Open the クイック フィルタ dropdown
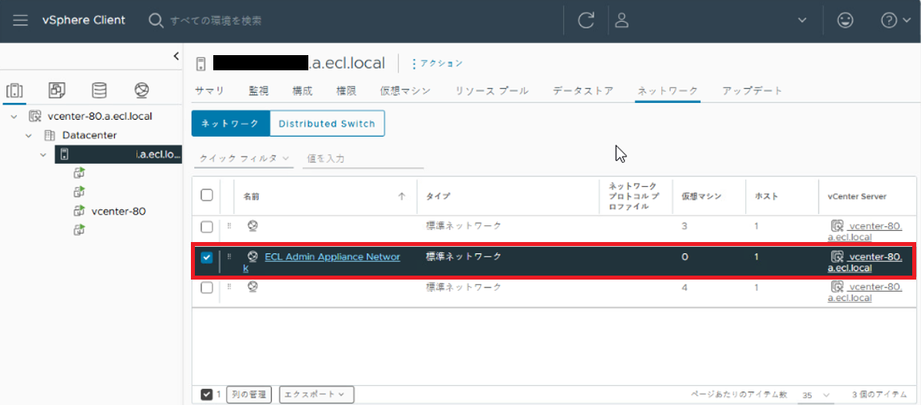921x405 pixels. [x=244, y=159]
